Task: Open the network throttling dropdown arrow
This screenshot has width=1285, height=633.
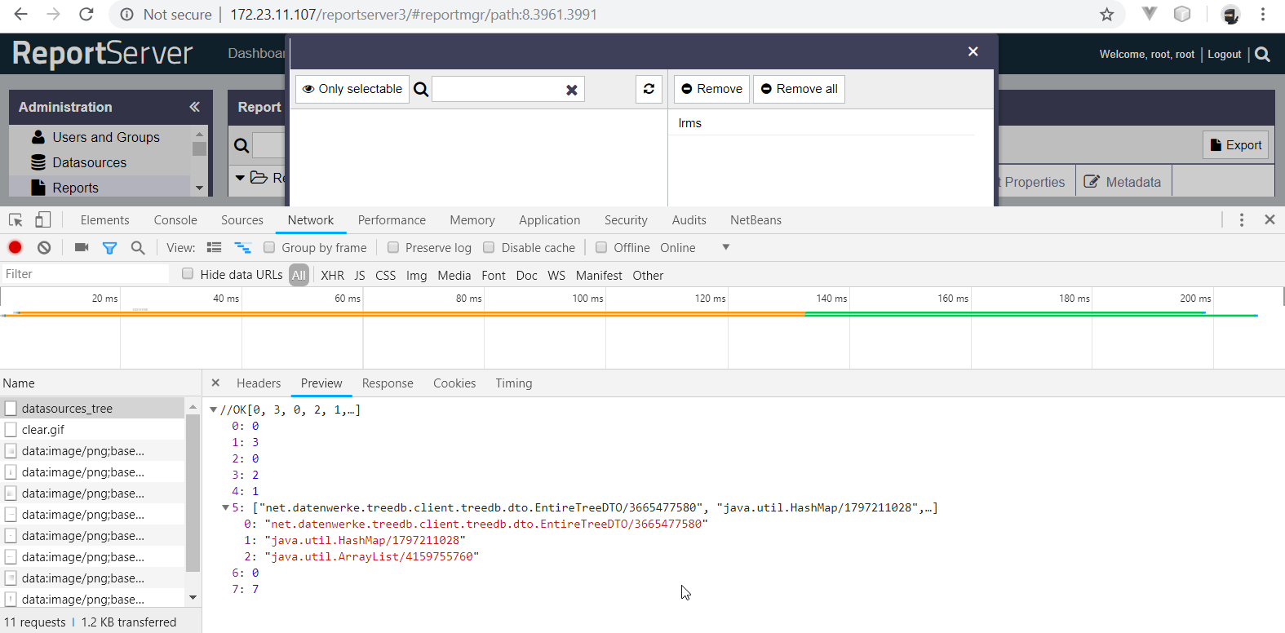Action: (725, 247)
